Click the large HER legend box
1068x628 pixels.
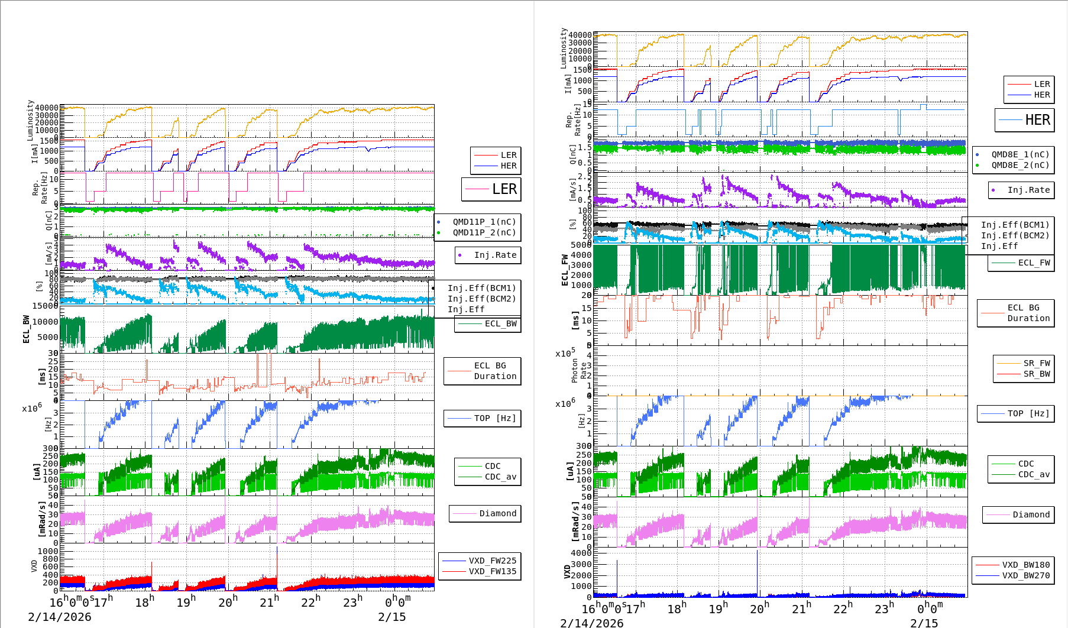pyautogui.click(x=1024, y=120)
